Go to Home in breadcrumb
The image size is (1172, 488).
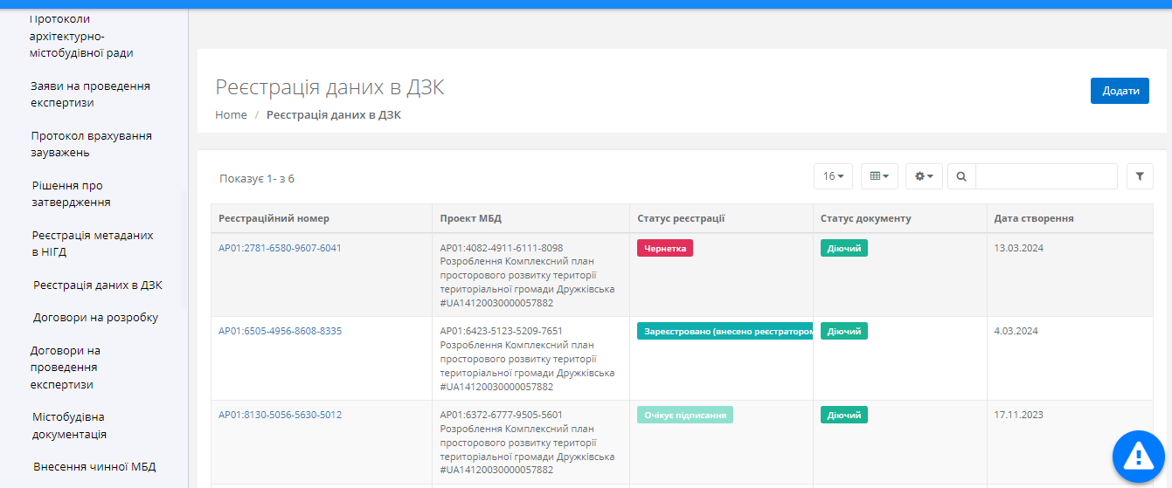[231, 114]
